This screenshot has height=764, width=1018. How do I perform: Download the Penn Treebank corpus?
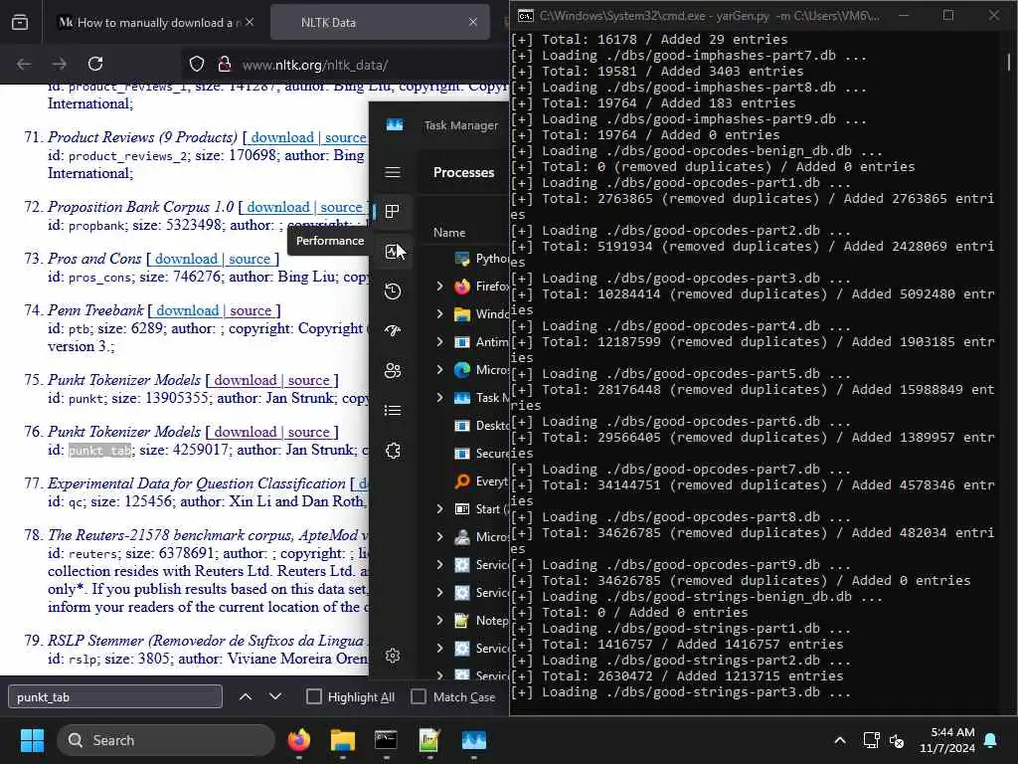[x=188, y=311]
